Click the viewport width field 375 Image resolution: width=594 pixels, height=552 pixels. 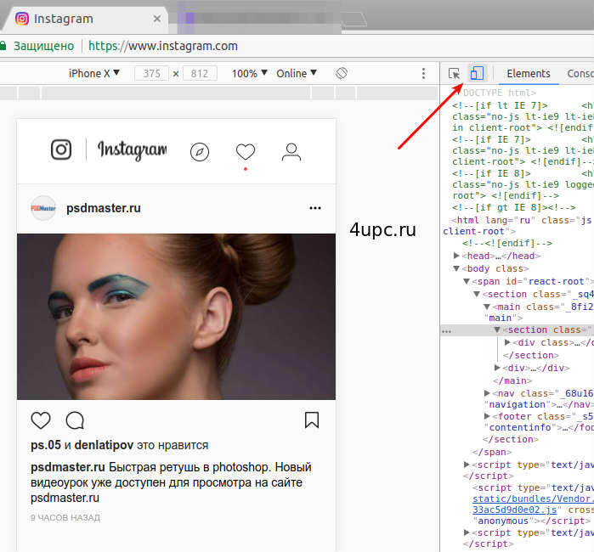[x=151, y=73]
